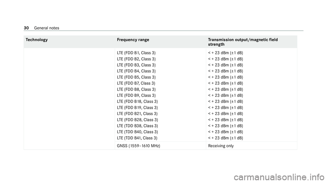Select the LTE (FDD B21, Class 3) entry
Image resolution: width=330 pixels, height=183 pixels.
(x=137, y=114)
